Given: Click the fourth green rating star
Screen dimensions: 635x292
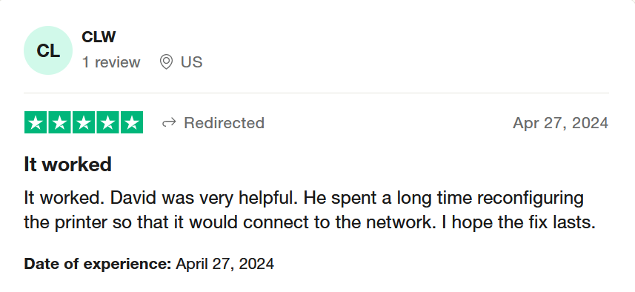Looking at the screenshot, I should pos(107,122).
